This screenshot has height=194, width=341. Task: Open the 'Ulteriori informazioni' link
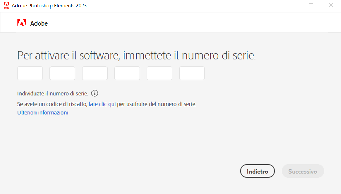coord(43,113)
